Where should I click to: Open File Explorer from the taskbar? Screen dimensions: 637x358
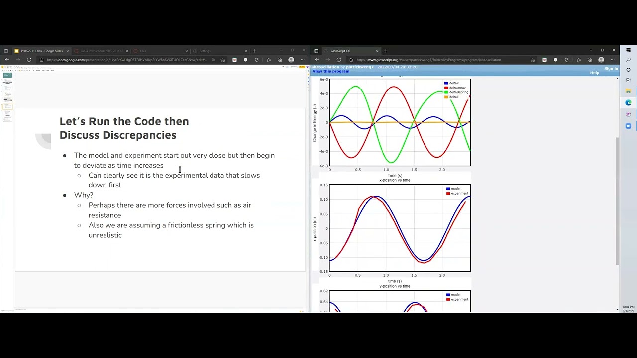[x=628, y=91]
